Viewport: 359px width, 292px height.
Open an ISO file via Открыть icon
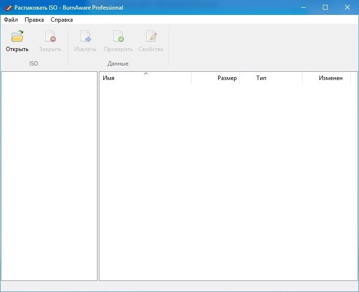point(17,36)
